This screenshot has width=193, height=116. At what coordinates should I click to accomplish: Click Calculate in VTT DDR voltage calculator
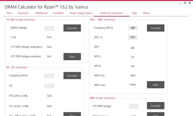(72, 28)
